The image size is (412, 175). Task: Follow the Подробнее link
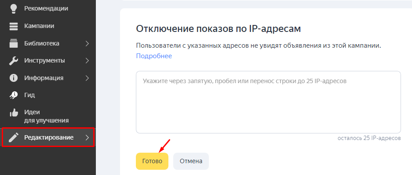pyautogui.click(x=154, y=56)
